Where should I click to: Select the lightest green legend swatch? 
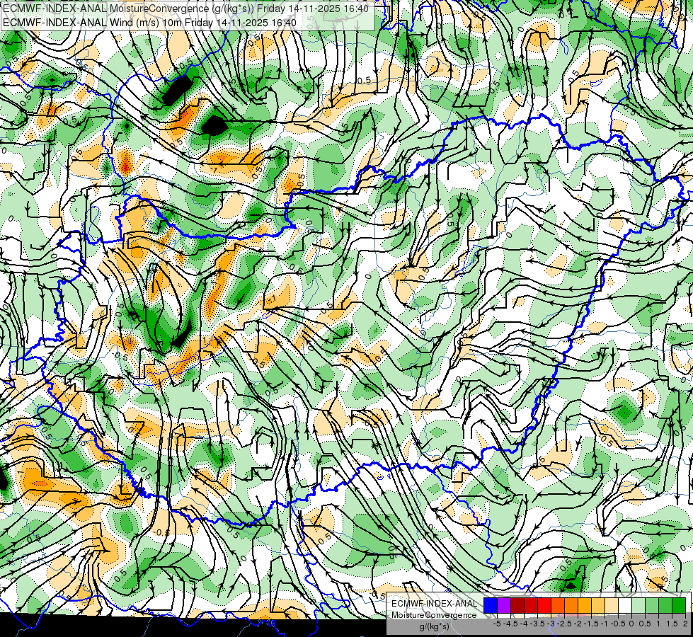tap(638, 606)
